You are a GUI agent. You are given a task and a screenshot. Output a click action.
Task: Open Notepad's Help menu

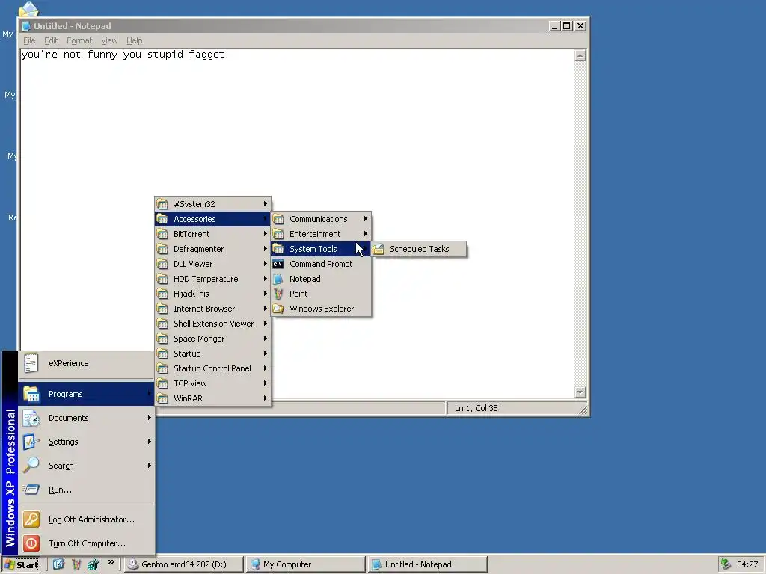135,40
